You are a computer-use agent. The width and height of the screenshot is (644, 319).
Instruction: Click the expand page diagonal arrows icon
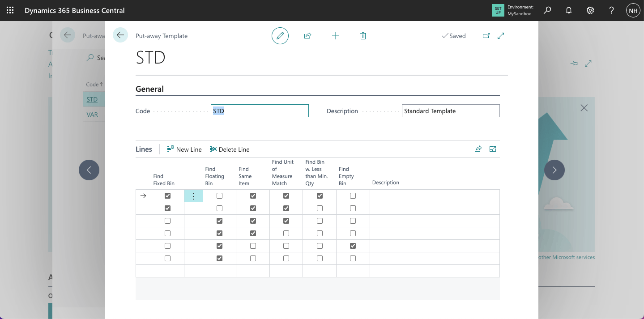501,36
